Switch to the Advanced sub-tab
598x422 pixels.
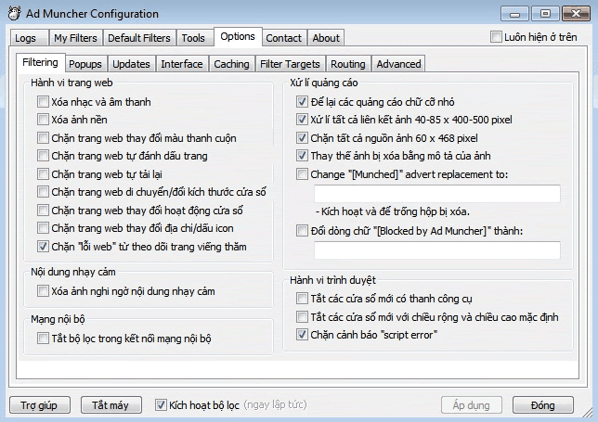[x=398, y=64]
